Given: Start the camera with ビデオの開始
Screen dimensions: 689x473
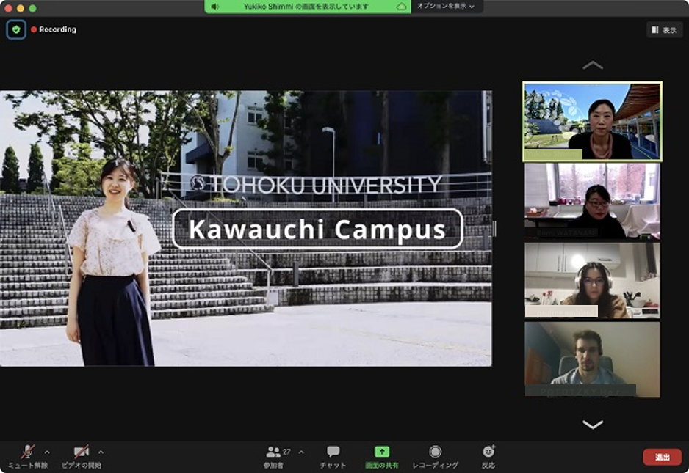Looking at the screenshot, I should point(82,457).
